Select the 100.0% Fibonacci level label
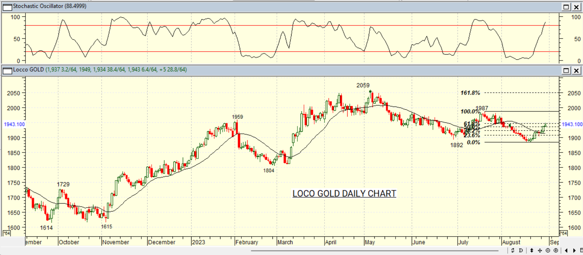The width and height of the screenshot is (583, 255). (470, 111)
